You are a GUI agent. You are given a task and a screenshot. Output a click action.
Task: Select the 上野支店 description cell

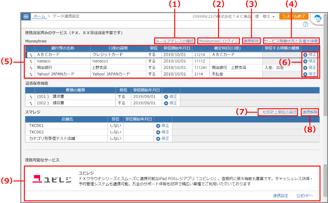point(118,68)
